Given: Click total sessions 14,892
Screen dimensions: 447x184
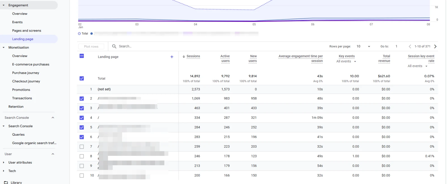Looking at the screenshot, I should [x=195, y=76].
